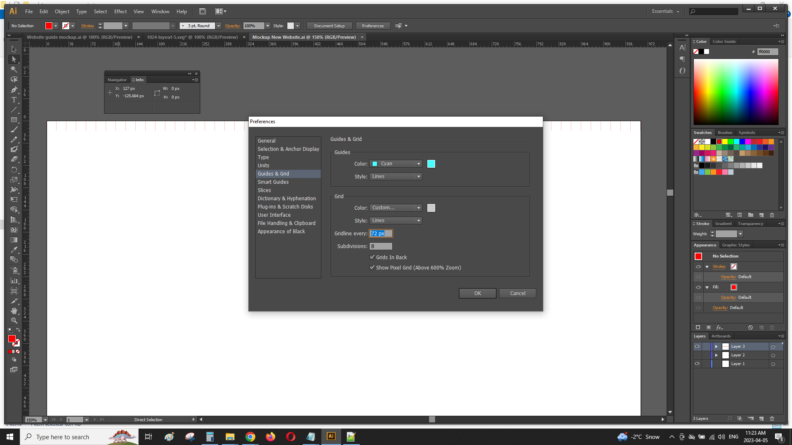Expand Layer 2 disclosure triangle
This screenshot has height=445, width=792.
717,355
